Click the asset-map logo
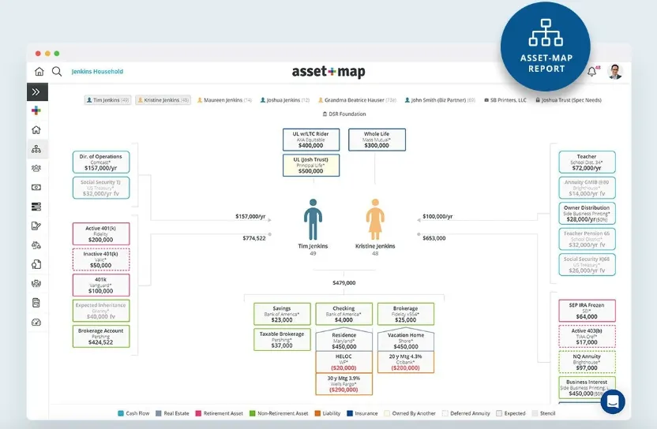The image size is (657, 429). (328, 72)
